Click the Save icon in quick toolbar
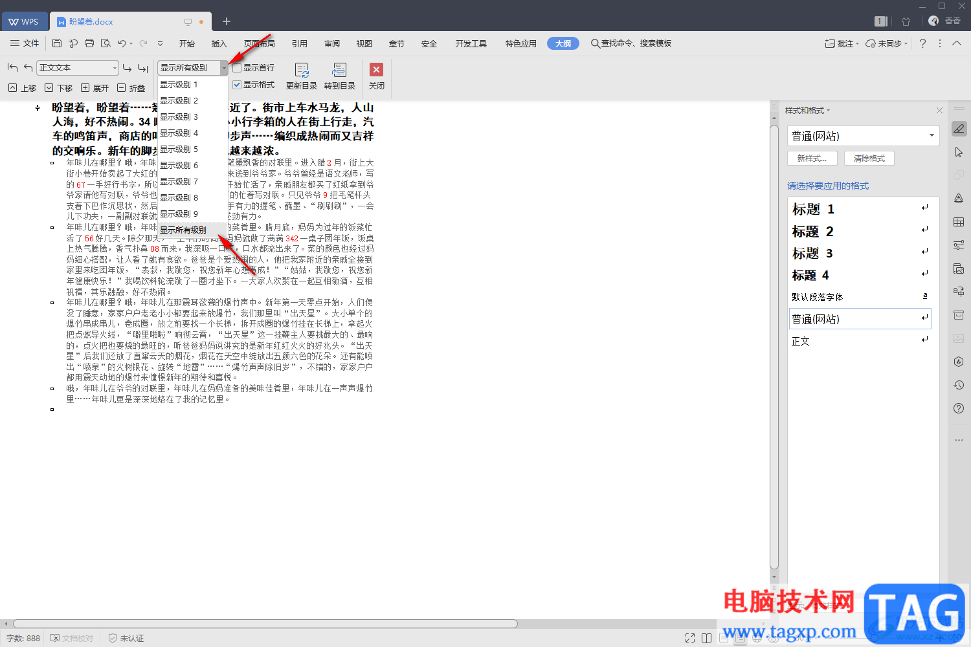 (x=57, y=43)
